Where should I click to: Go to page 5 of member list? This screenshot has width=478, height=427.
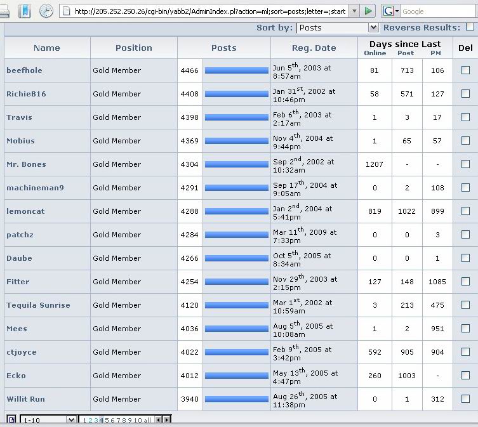[x=105, y=419]
